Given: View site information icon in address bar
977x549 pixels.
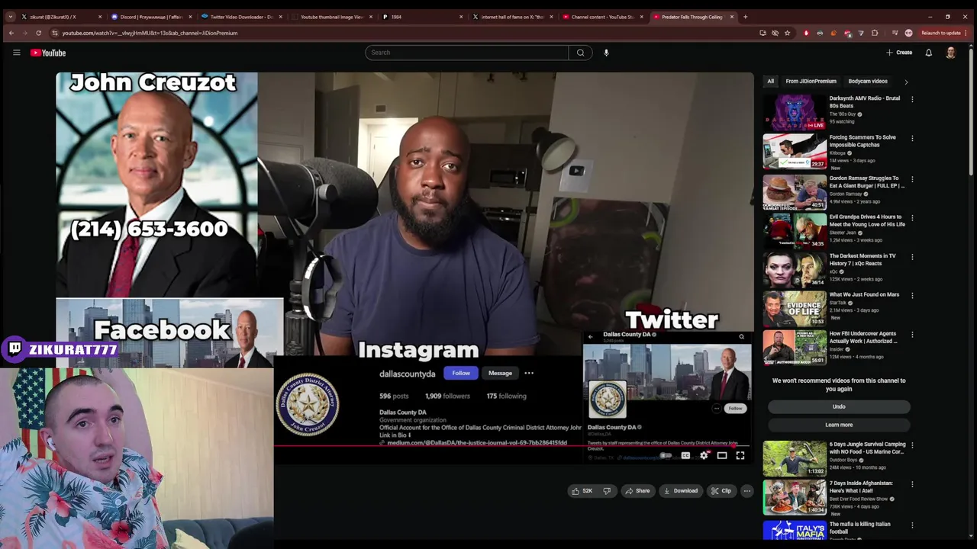Looking at the screenshot, I should [54, 33].
